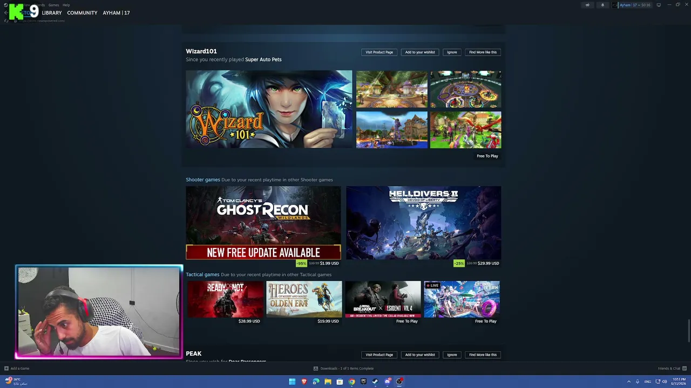Open Helldivers II game banner
This screenshot has width=691, height=388.
[424, 223]
